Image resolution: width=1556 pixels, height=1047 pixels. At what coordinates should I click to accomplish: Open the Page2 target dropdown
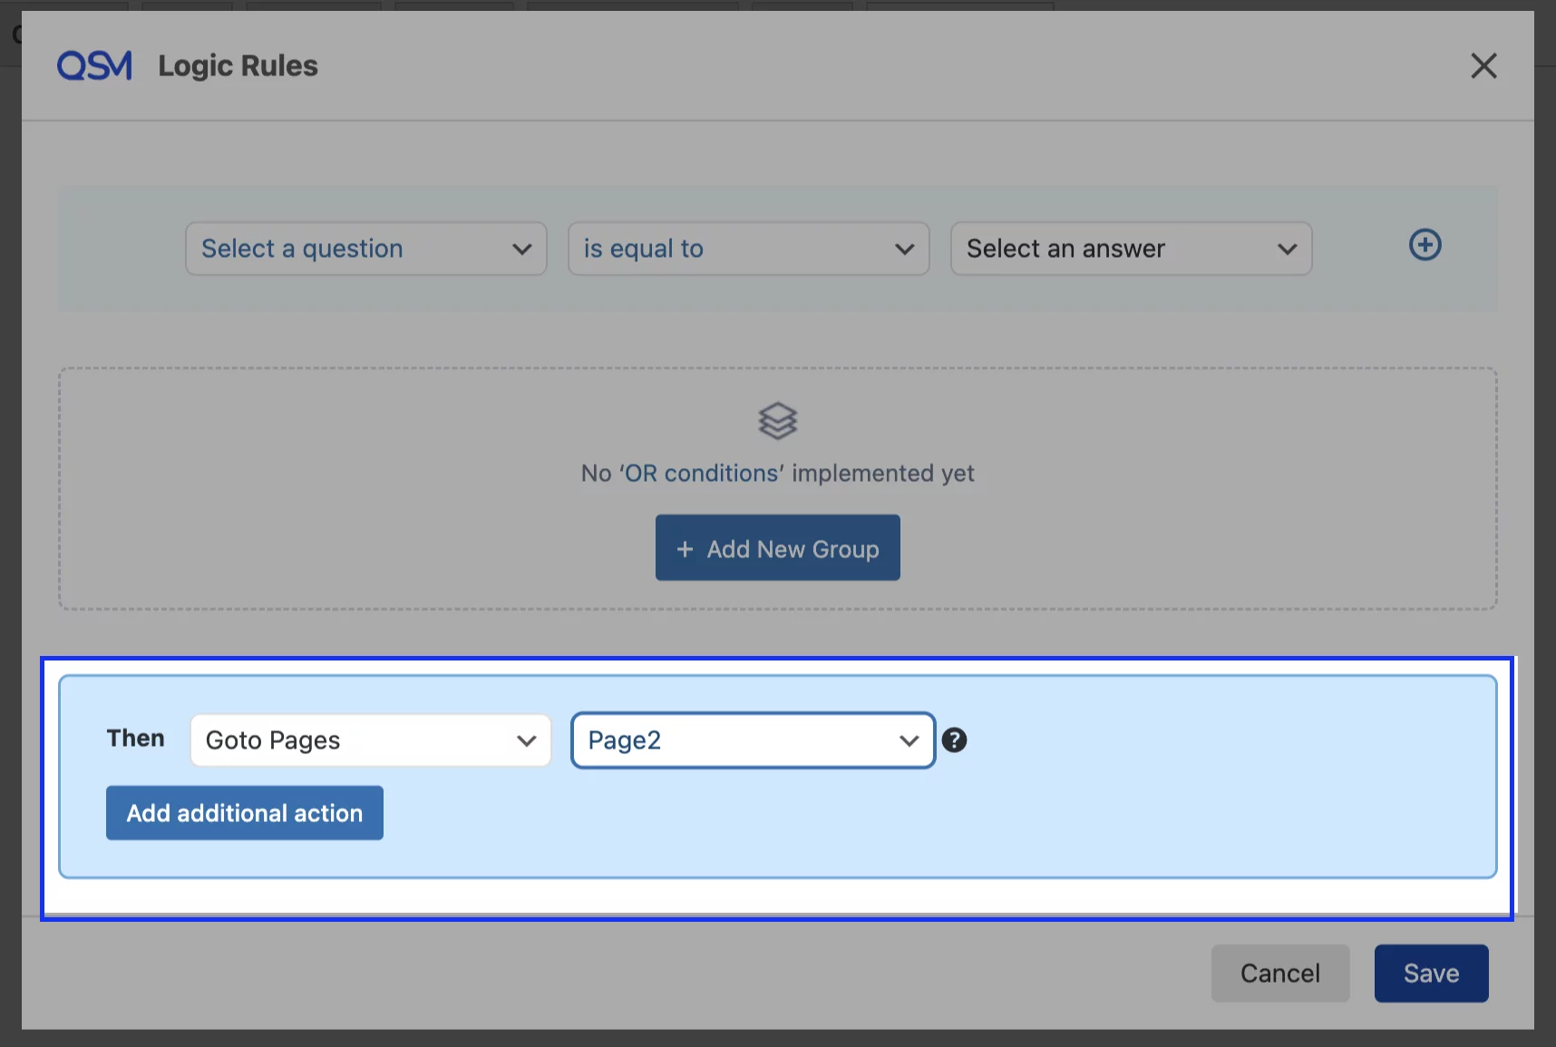pyautogui.click(x=753, y=740)
